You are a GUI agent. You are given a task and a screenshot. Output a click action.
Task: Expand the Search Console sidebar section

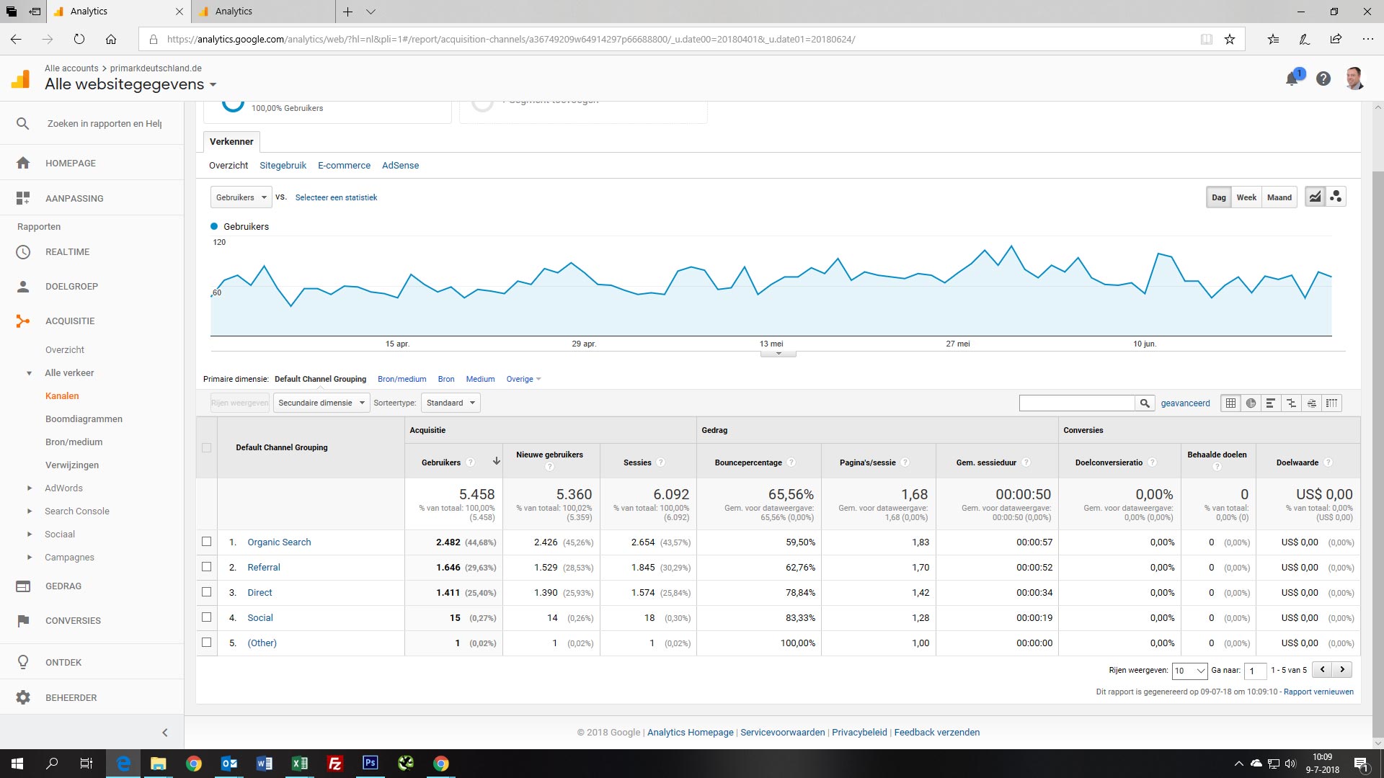[x=30, y=511]
